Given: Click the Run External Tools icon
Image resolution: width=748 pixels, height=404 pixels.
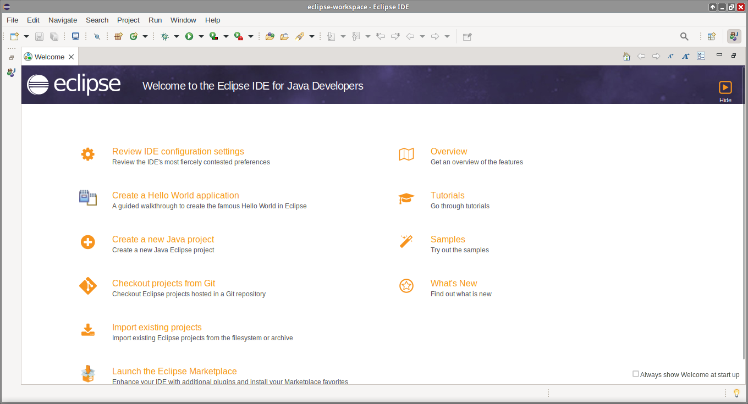Looking at the screenshot, I should tap(239, 36).
